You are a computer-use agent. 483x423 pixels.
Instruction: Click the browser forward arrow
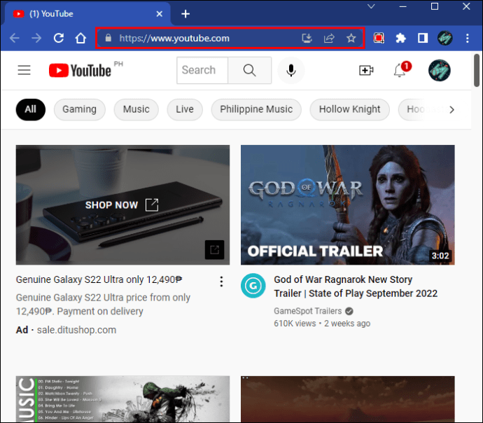click(36, 39)
